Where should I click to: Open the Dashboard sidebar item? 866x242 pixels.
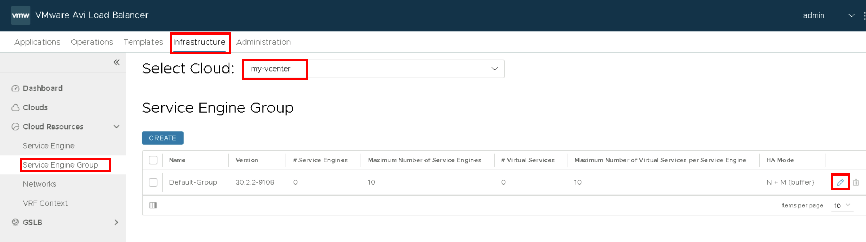coord(43,88)
